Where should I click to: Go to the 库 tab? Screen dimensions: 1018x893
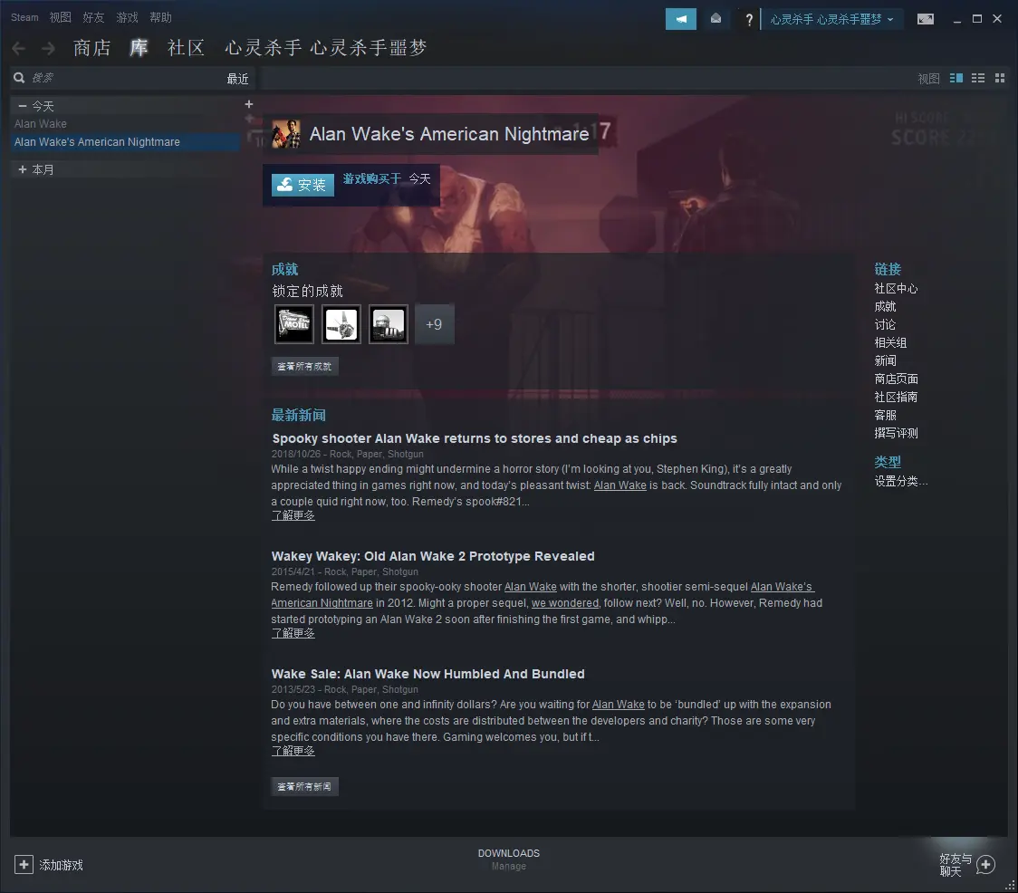(139, 48)
